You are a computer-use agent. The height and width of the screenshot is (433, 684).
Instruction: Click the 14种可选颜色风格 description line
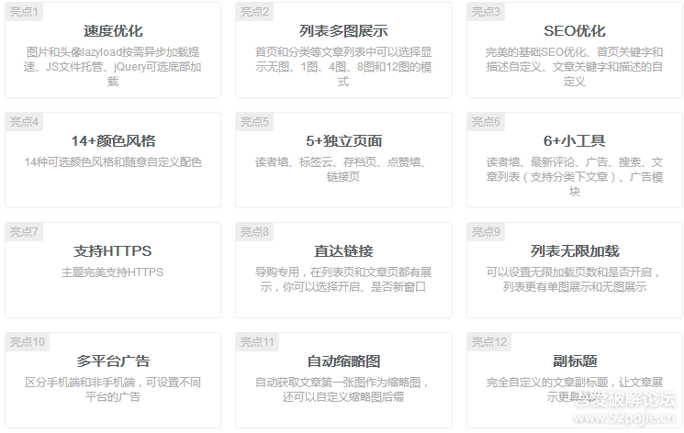click(113, 162)
